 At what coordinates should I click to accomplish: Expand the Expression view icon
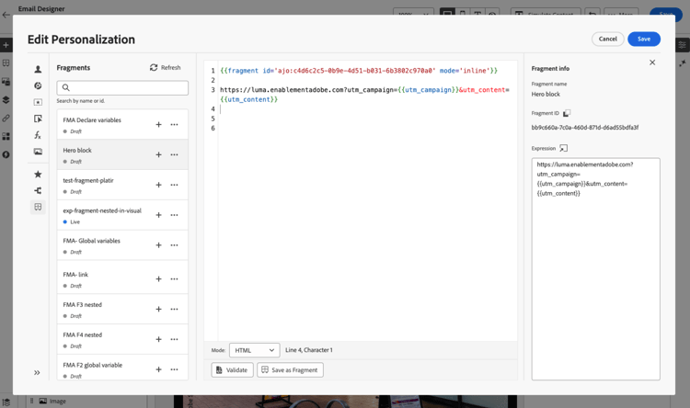point(564,148)
